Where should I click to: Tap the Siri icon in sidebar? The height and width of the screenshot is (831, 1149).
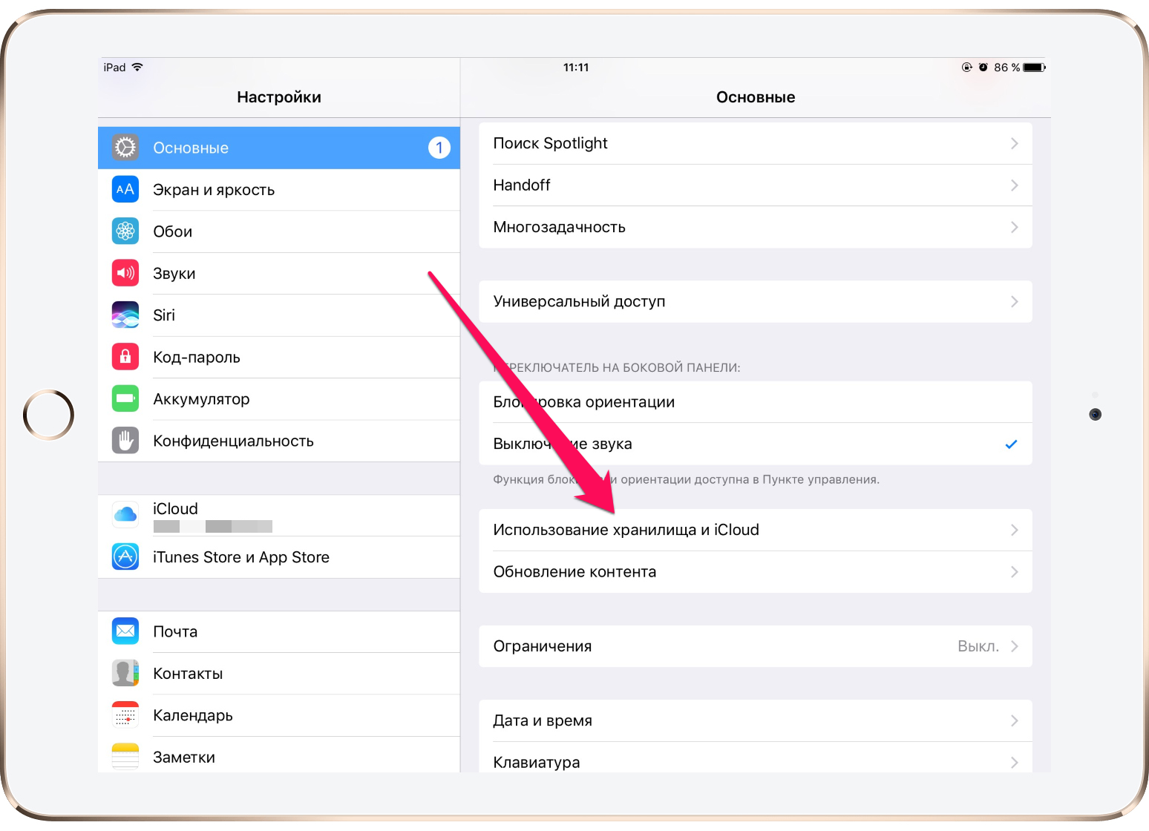[125, 315]
